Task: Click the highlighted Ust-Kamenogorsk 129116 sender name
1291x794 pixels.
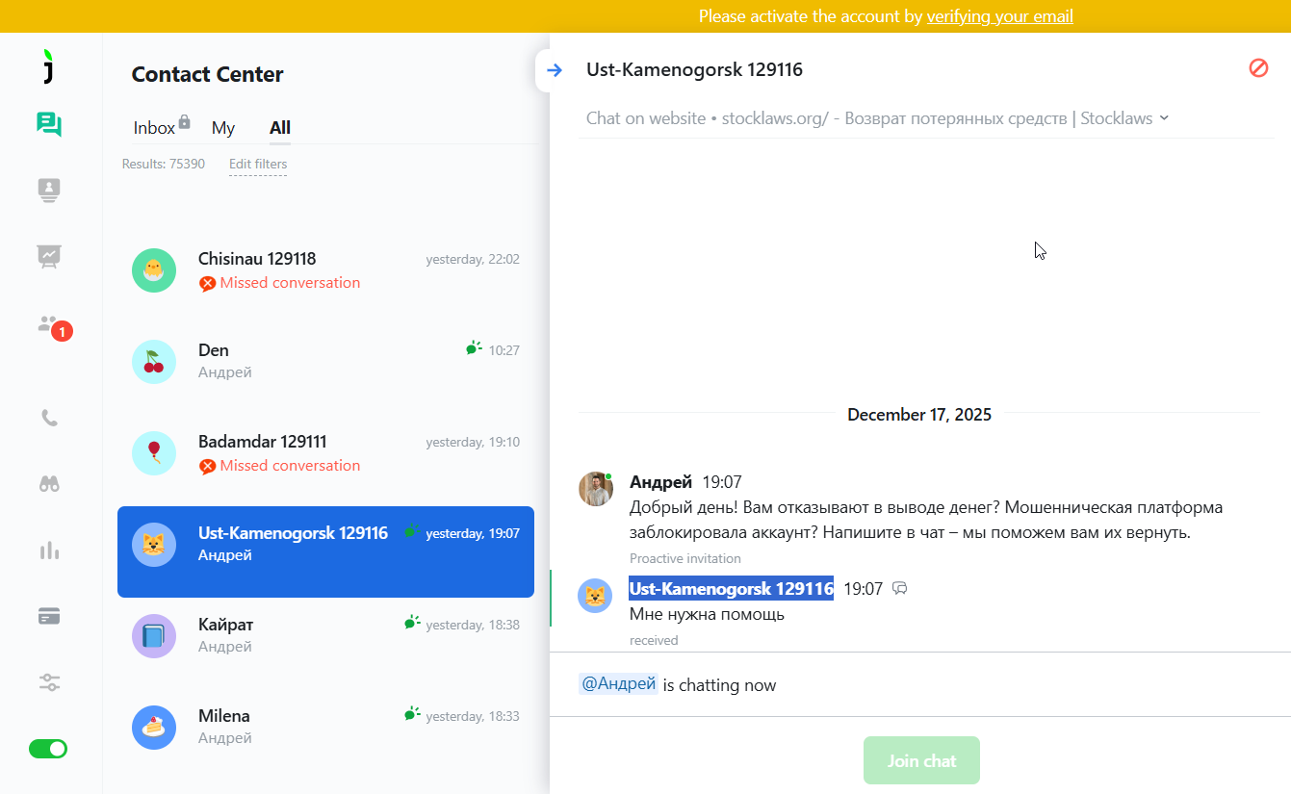Action: pyautogui.click(x=732, y=588)
